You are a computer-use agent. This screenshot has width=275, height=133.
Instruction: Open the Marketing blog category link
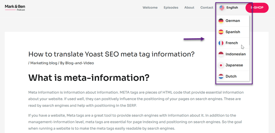click(44, 63)
